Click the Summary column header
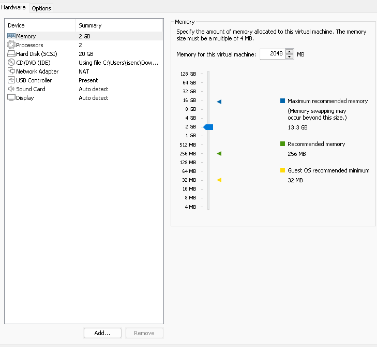 [119, 25]
